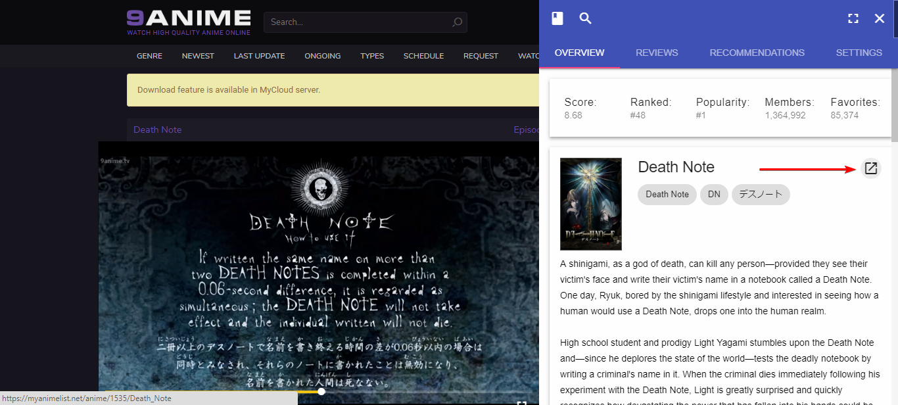This screenshot has height=405, width=898.
Task: Open the Settings tab
Action: pyautogui.click(x=859, y=53)
